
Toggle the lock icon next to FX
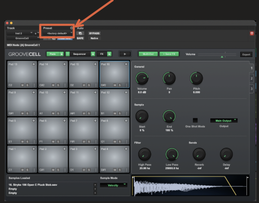109,54
